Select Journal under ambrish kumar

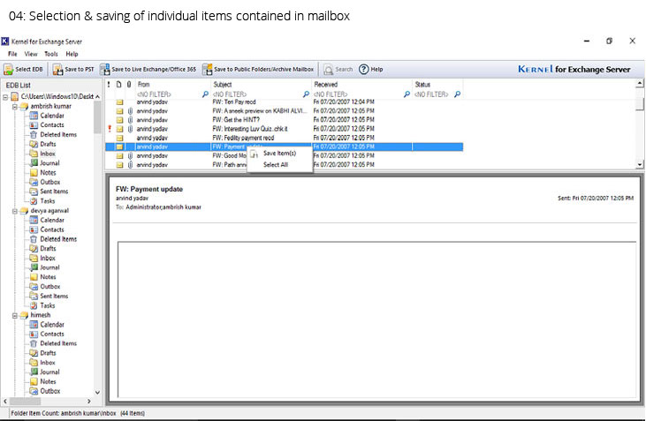[x=49, y=163]
